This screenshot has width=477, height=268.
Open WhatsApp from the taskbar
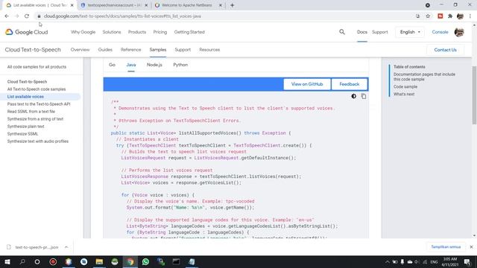pyautogui.click(x=145, y=261)
